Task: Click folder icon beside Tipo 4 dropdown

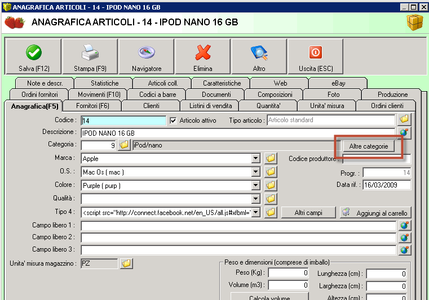Action: (x=271, y=212)
